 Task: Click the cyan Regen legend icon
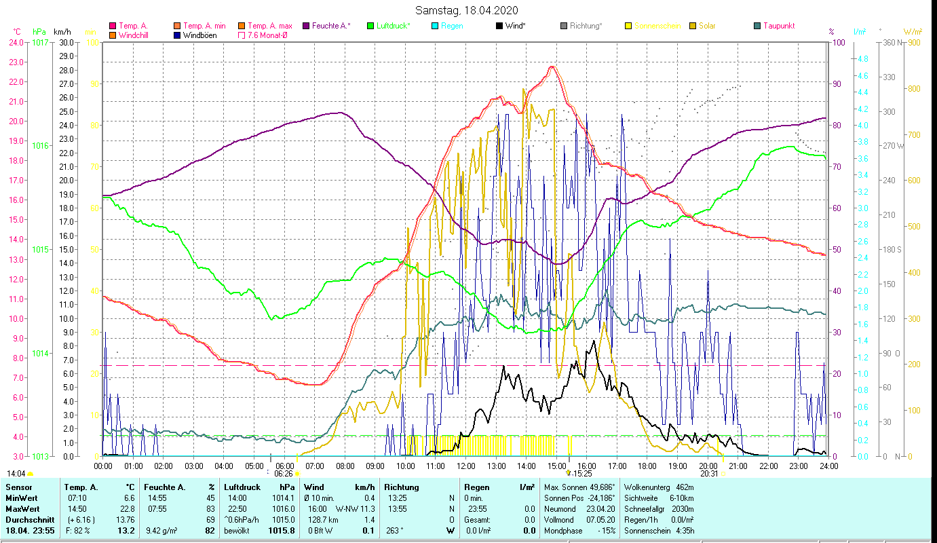pyautogui.click(x=434, y=26)
